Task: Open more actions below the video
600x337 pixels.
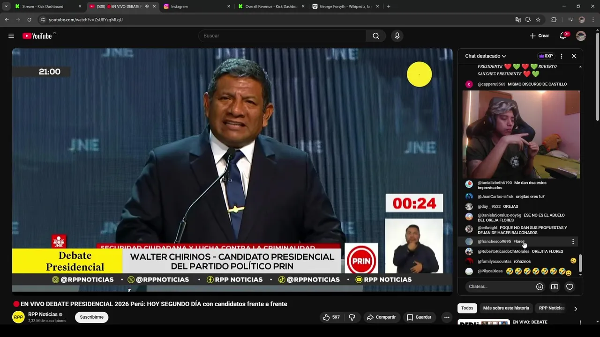Action: point(447,317)
